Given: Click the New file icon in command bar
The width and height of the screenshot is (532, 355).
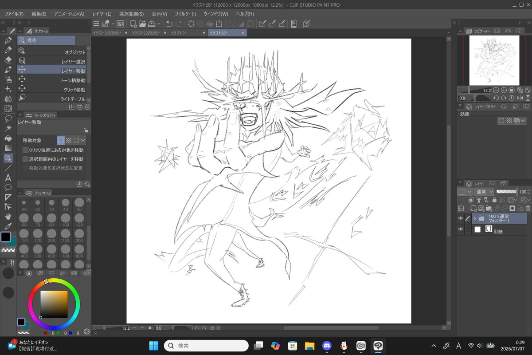Looking at the screenshot, I should [133, 24].
